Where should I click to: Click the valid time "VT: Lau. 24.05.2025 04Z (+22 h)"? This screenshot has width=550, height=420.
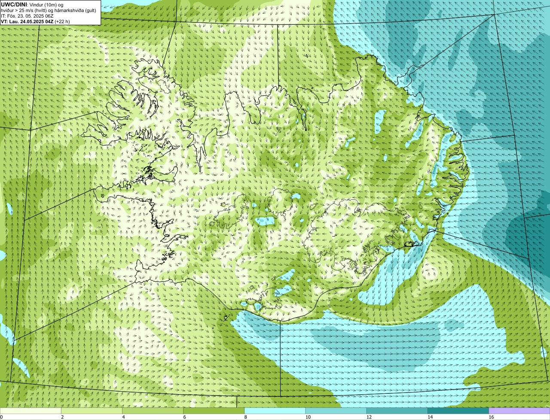click(x=35, y=21)
